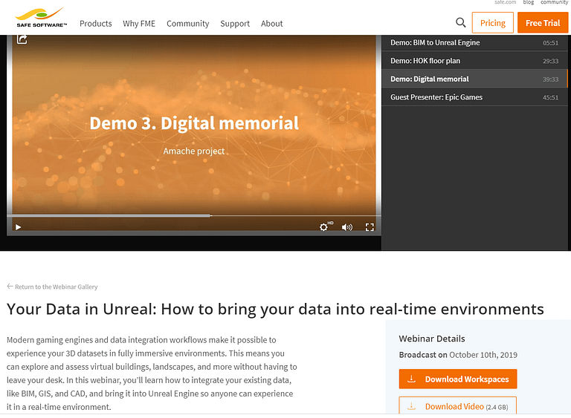The image size is (571, 418).
Task: Open the Support menu
Action: [235, 24]
